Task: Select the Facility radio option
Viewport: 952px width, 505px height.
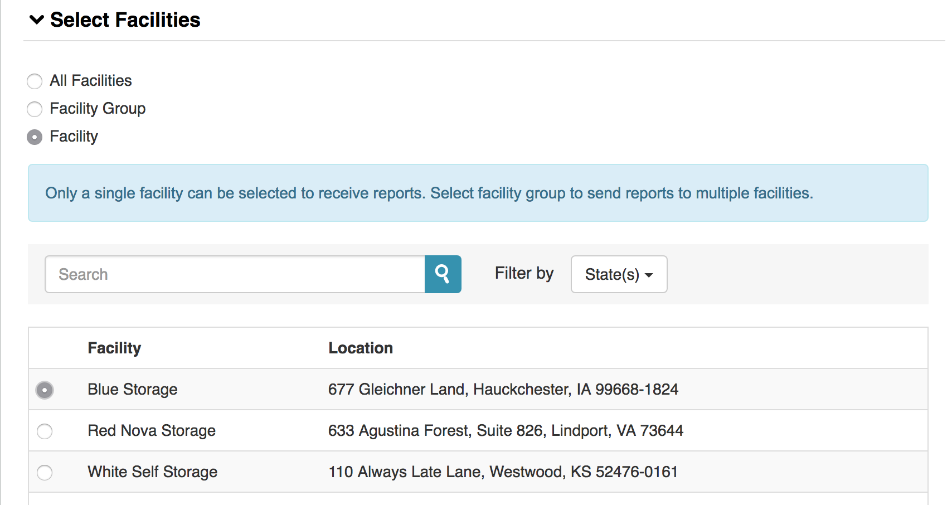Action: pos(35,137)
